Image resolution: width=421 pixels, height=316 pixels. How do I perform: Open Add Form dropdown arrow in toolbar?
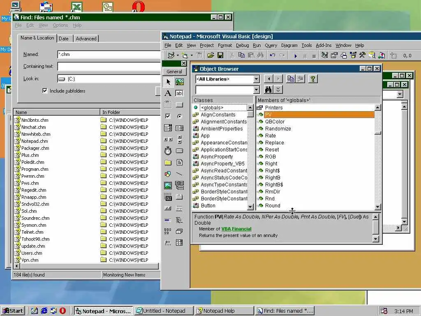[x=192, y=56]
